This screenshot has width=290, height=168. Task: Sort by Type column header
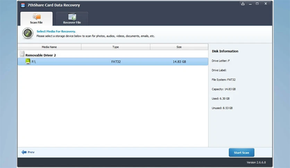pyautogui.click(x=116, y=47)
